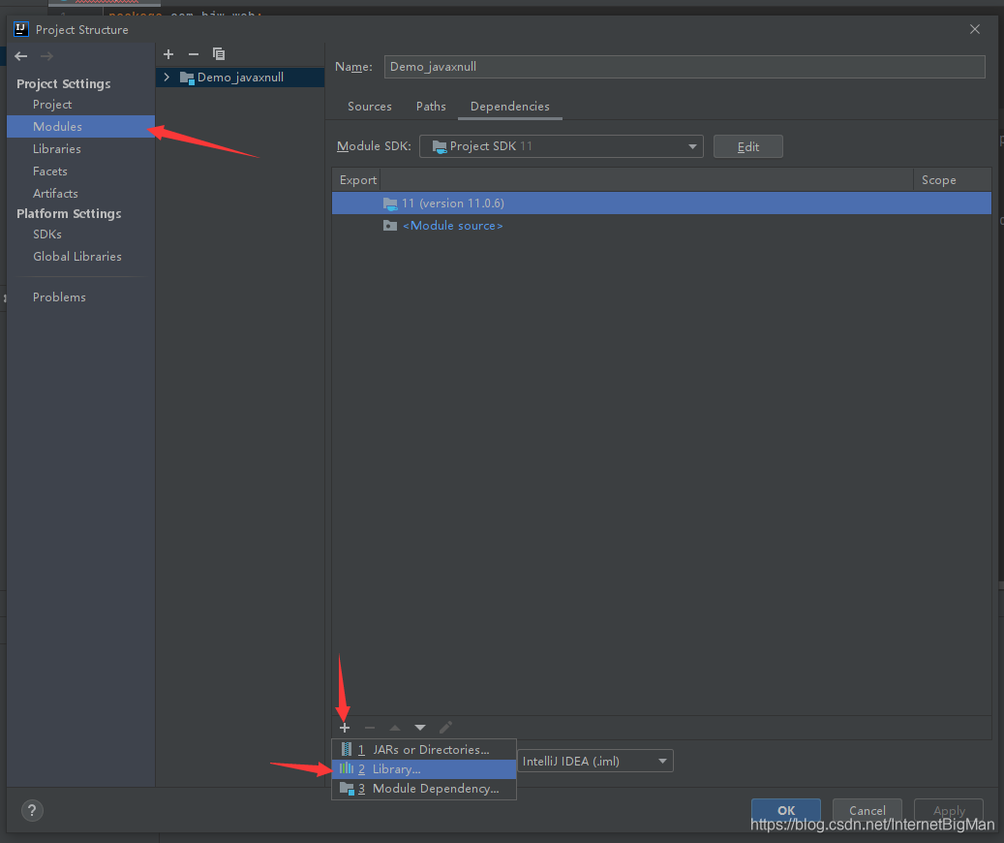This screenshot has width=1004, height=843.
Task: Open Artifacts in the sidebar
Action: click(x=55, y=194)
